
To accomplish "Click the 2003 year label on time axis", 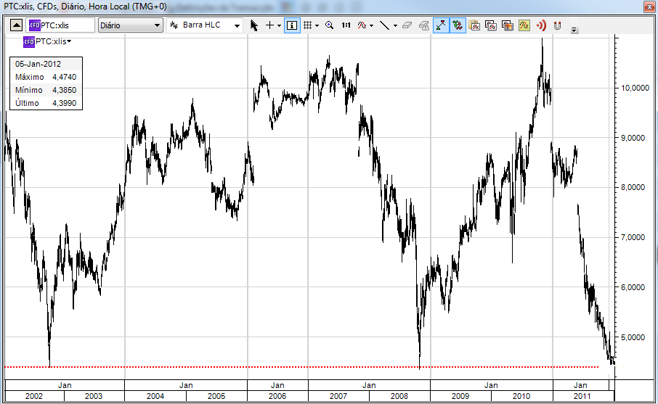I will tap(94, 396).
